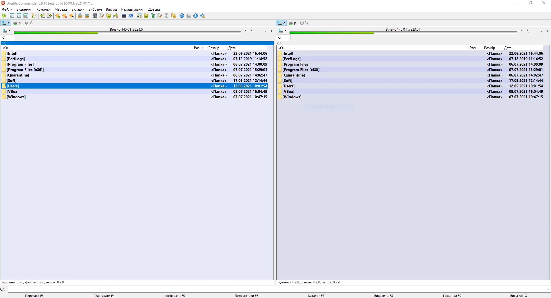Screen dimensions: 551x298
Task: Select drive c button in left panel
Action: click(x=6, y=23)
